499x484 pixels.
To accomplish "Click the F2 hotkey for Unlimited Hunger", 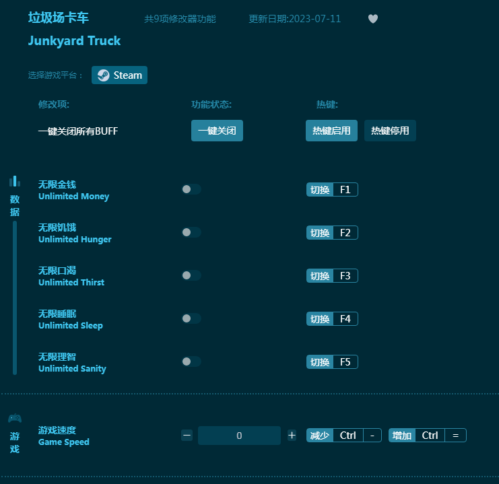I will click(x=345, y=233).
